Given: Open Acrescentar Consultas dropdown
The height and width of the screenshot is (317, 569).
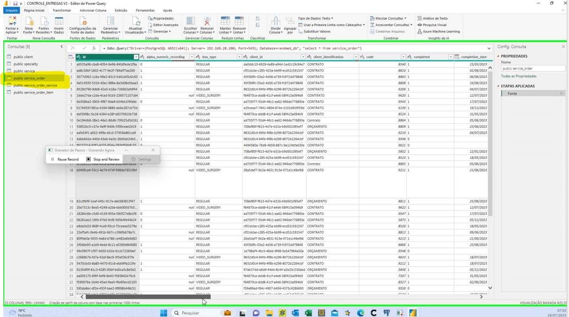Looking at the screenshot, I should (x=391, y=25).
